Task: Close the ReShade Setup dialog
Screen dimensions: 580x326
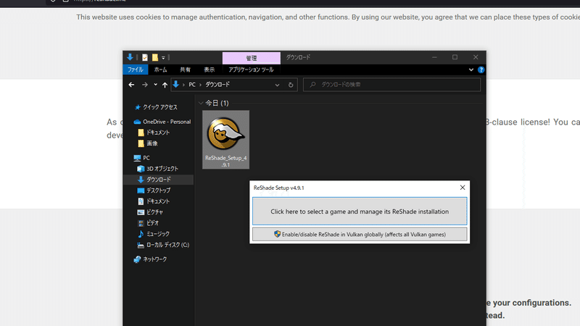Action: point(463,188)
